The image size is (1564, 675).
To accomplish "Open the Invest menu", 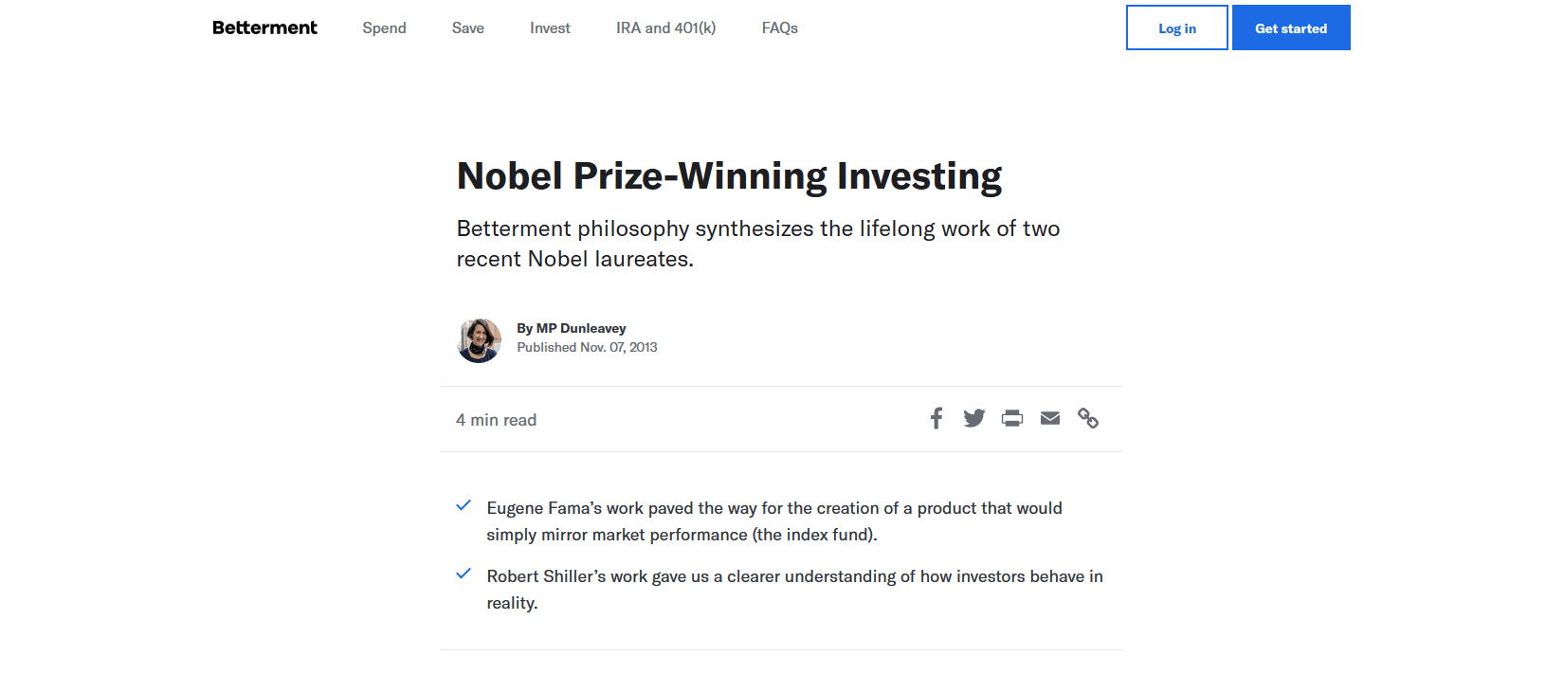I will 550,28.
